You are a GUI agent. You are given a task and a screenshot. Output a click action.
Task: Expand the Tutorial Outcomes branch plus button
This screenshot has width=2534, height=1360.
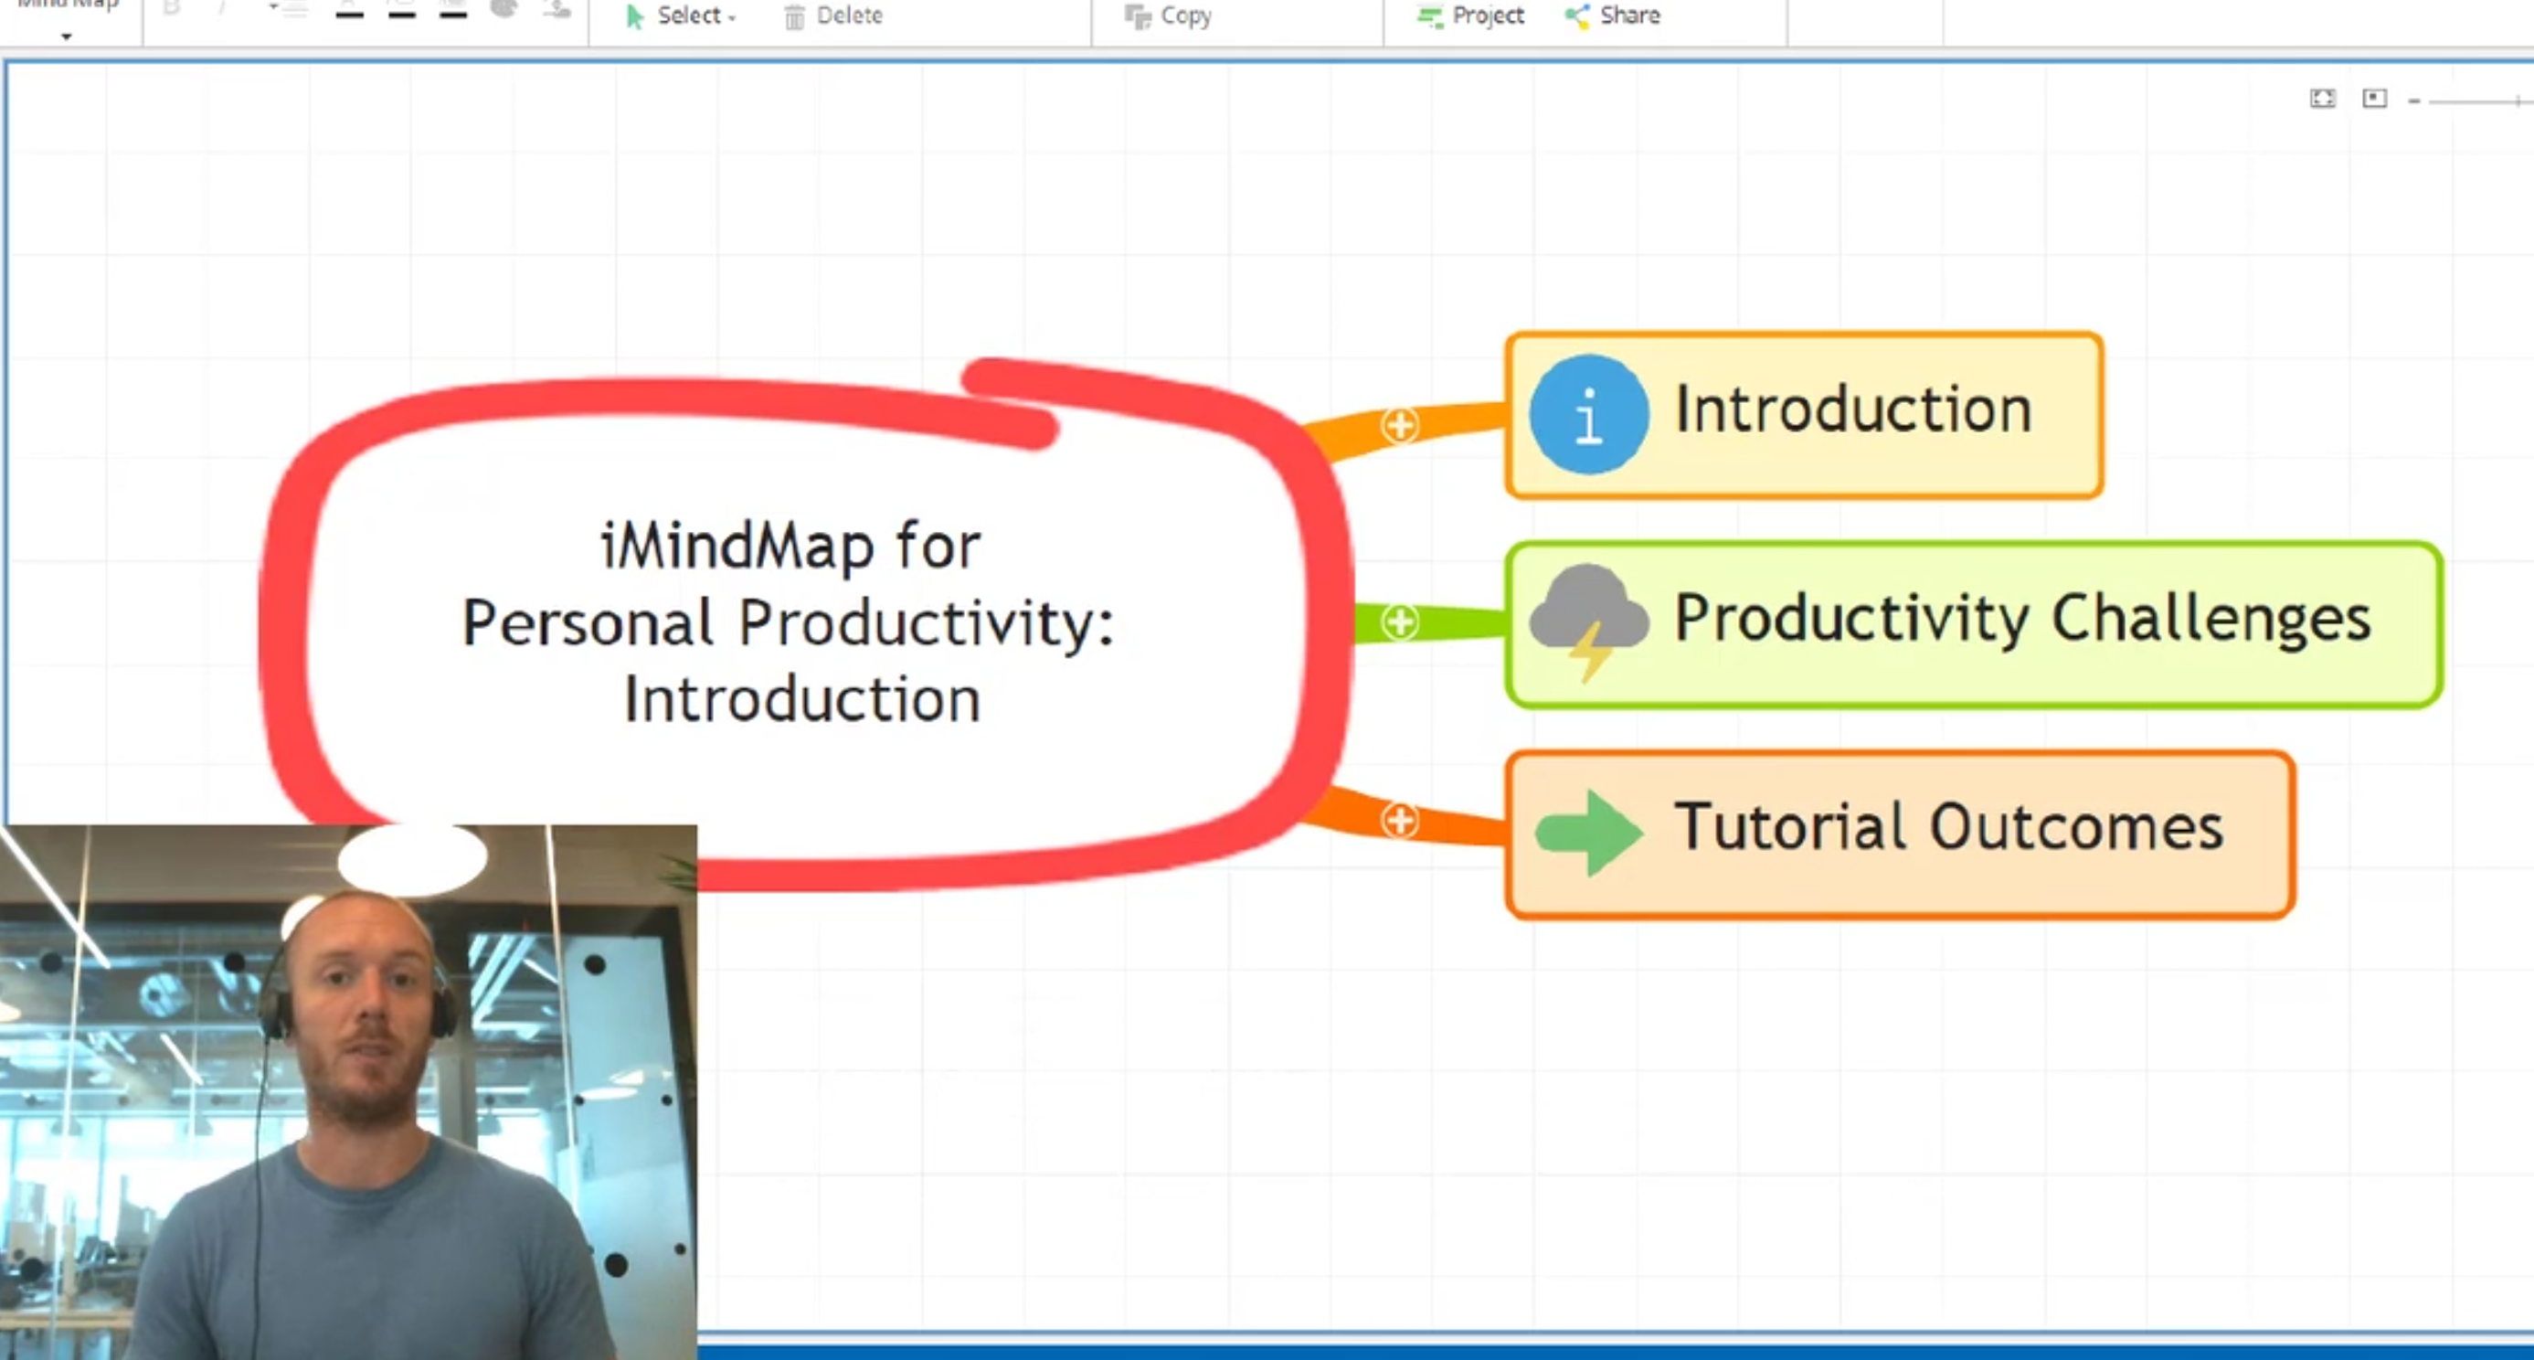click(1399, 820)
